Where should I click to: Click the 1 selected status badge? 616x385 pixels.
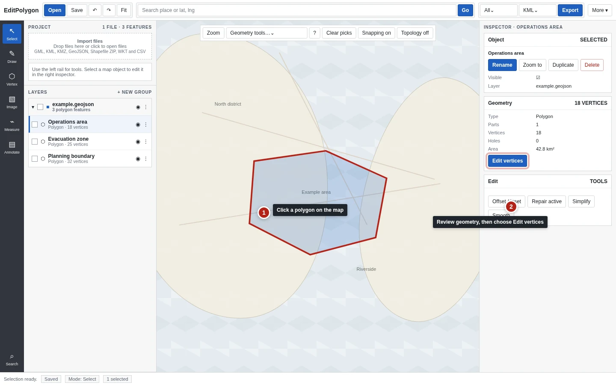117,379
